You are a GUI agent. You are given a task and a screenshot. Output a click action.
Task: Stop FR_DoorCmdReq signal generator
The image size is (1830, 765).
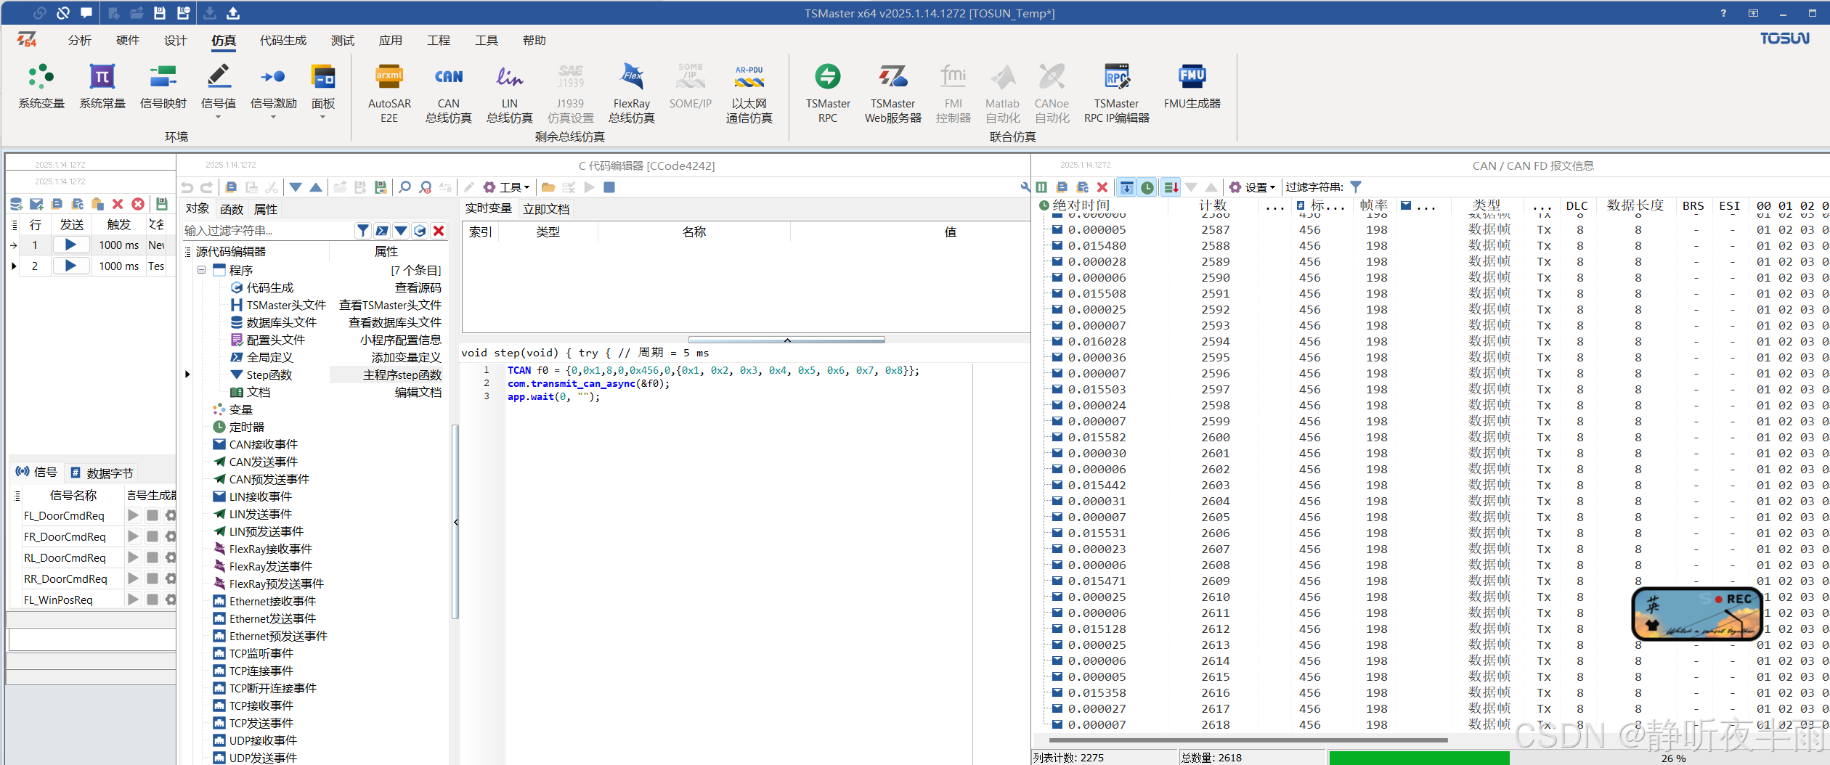(x=152, y=536)
